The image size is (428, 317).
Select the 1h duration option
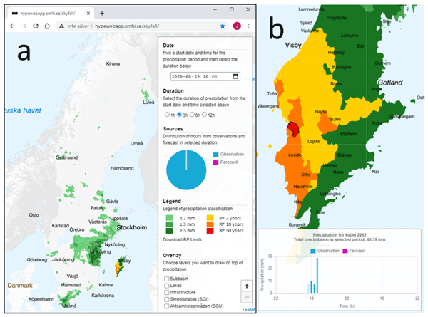pos(167,114)
